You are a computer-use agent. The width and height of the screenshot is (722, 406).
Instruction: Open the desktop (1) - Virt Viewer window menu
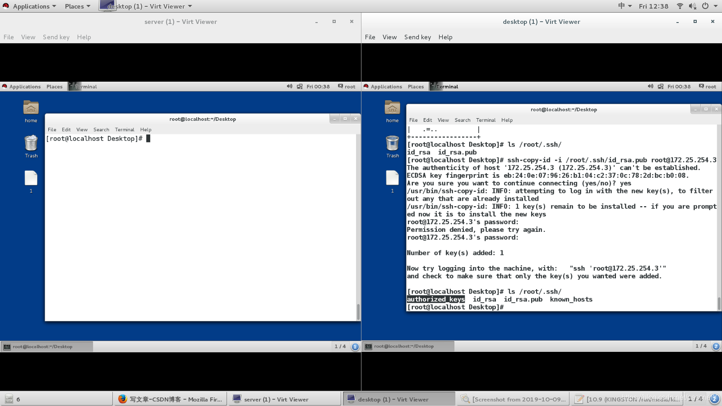point(146,6)
